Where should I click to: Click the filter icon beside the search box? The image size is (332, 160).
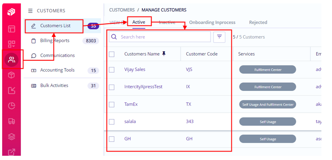point(219,37)
